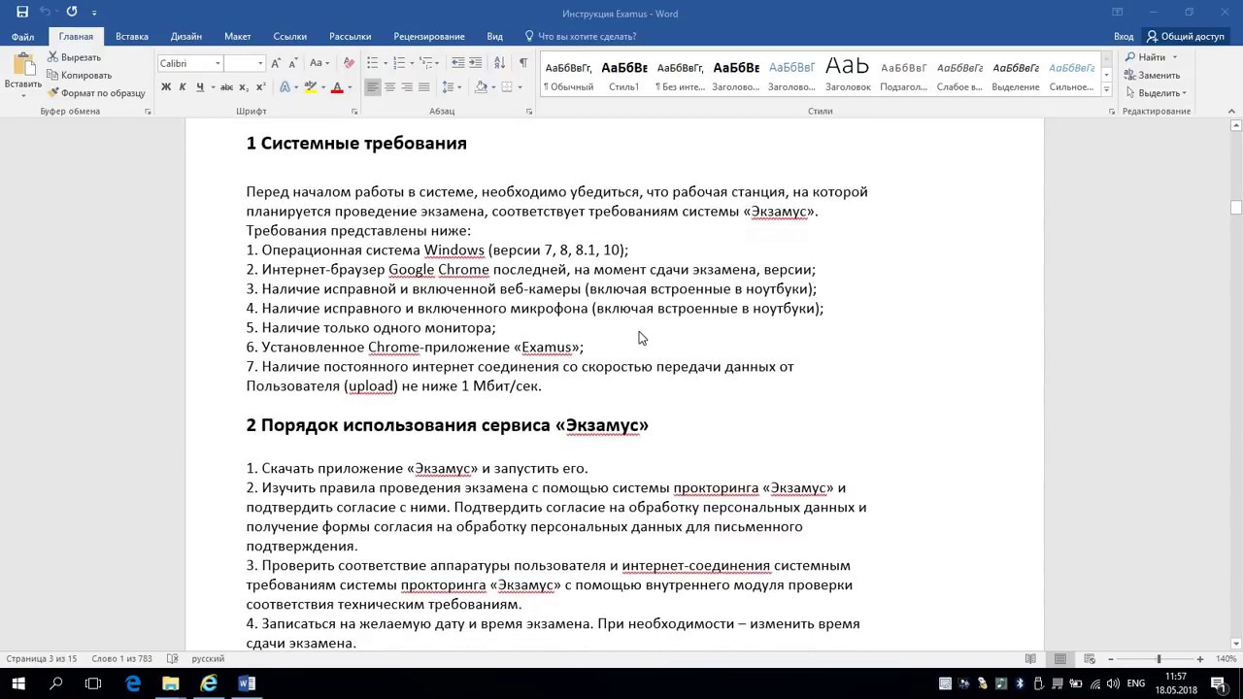Click the 140% zoom level indicator
The width and height of the screenshot is (1243, 699).
click(x=1225, y=659)
